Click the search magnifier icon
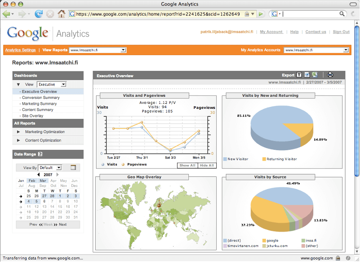This screenshot has height=262, width=360. pyautogui.click(x=342, y=14)
